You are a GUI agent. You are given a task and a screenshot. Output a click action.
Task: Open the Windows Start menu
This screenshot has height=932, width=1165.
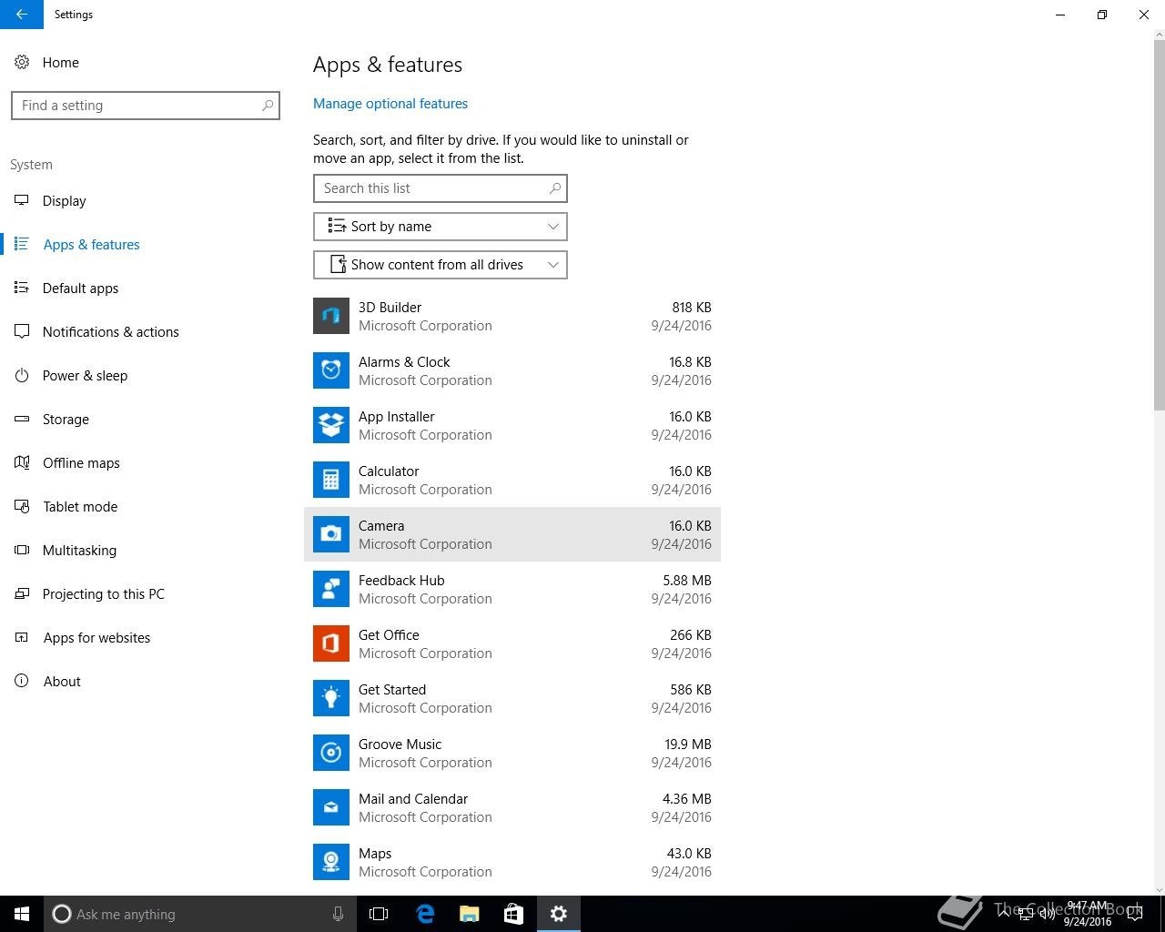point(22,914)
